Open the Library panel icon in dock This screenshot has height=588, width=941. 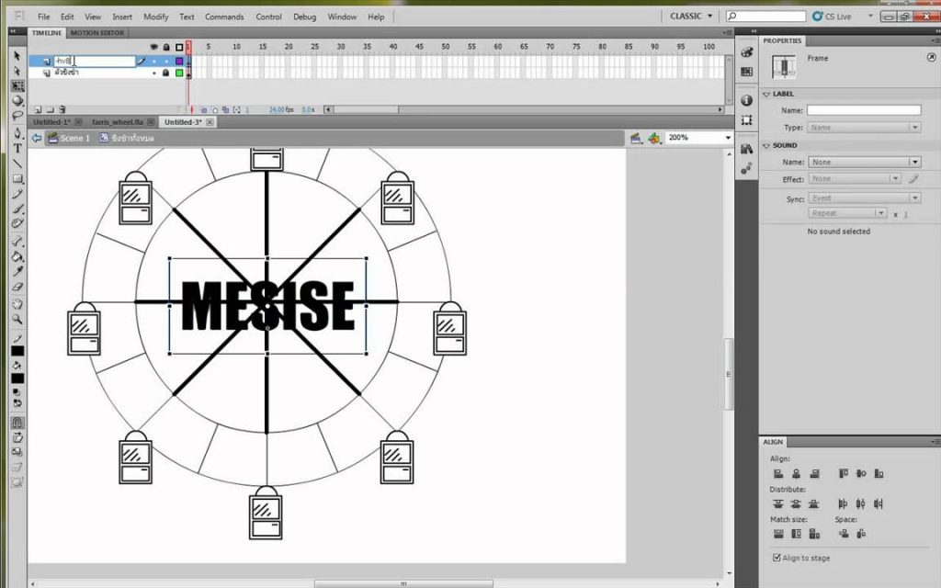point(746,149)
